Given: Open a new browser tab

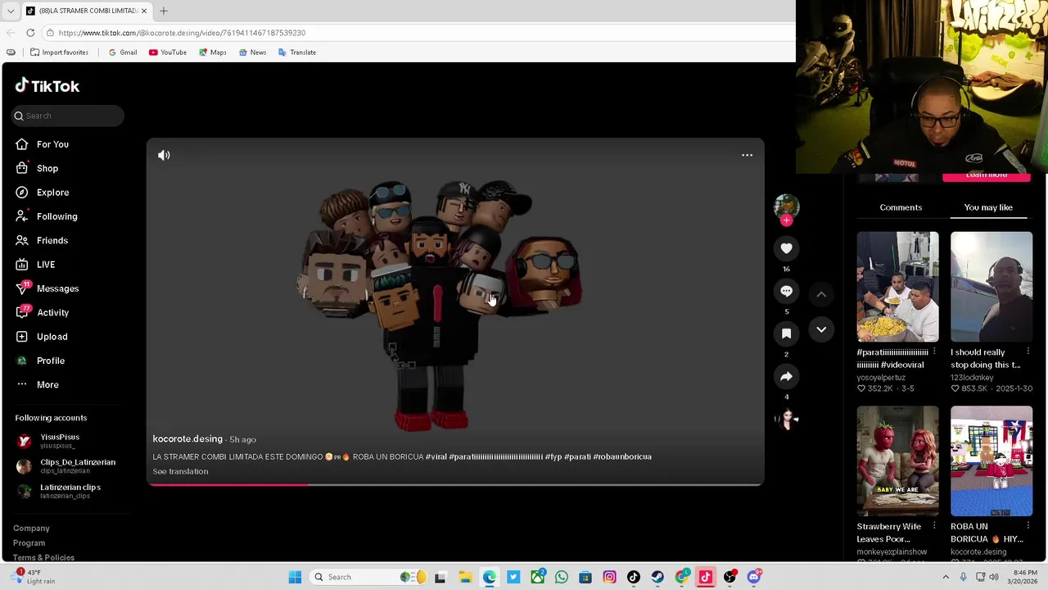Looking at the screenshot, I should pyautogui.click(x=163, y=11).
